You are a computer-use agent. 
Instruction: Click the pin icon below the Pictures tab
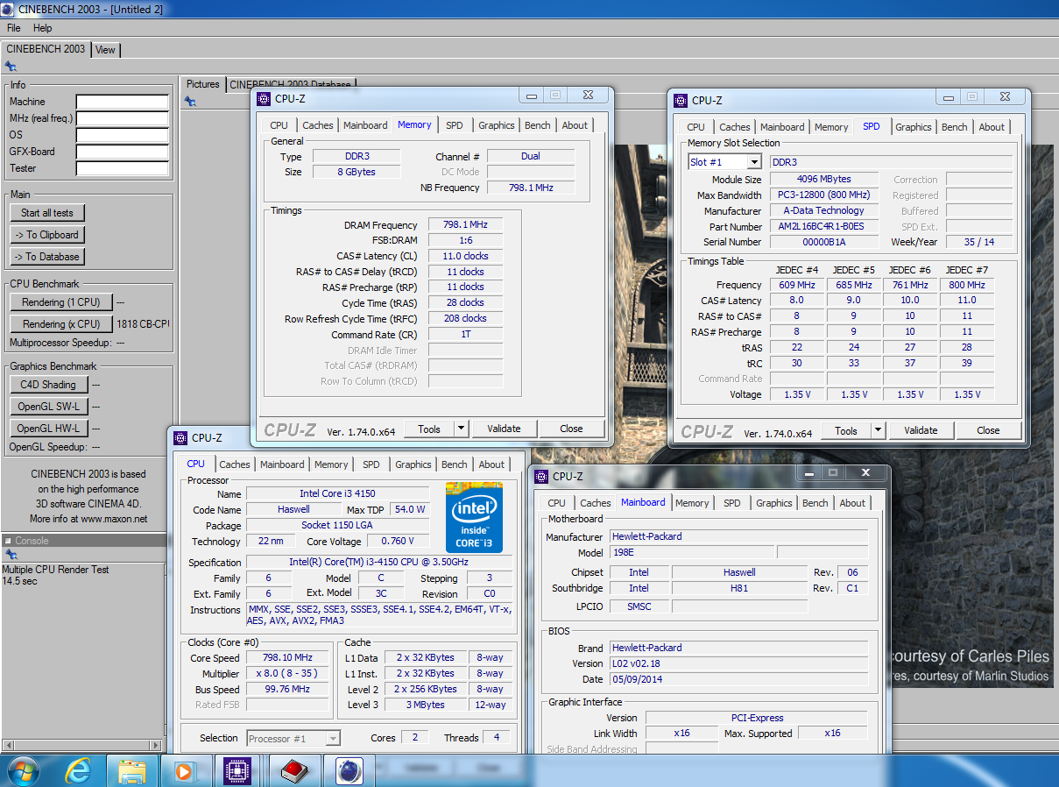click(x=190, y=102)
